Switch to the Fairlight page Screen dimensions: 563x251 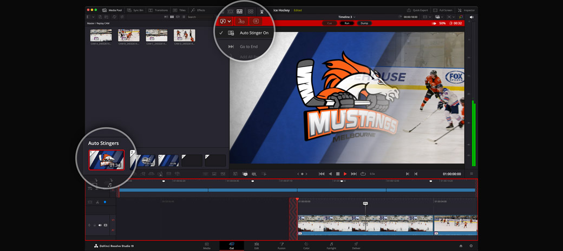pos(331,246)
